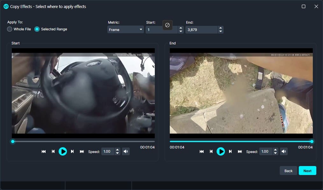
Task: Skip to end in Start player
Action: 82,151
